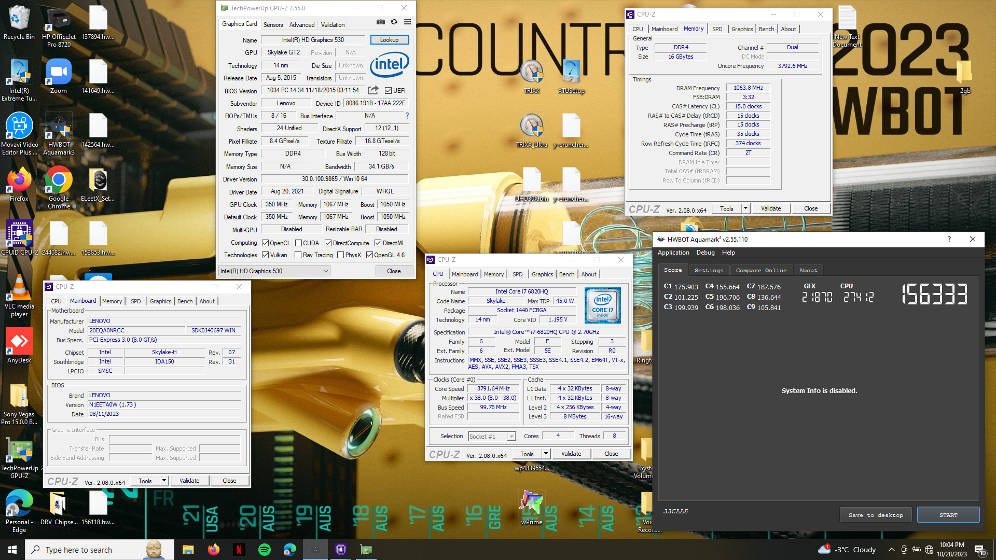The image size is (996, 560).
Task: Click Bus Interface question mark in GPU-Z
Action: coord(407,116)
